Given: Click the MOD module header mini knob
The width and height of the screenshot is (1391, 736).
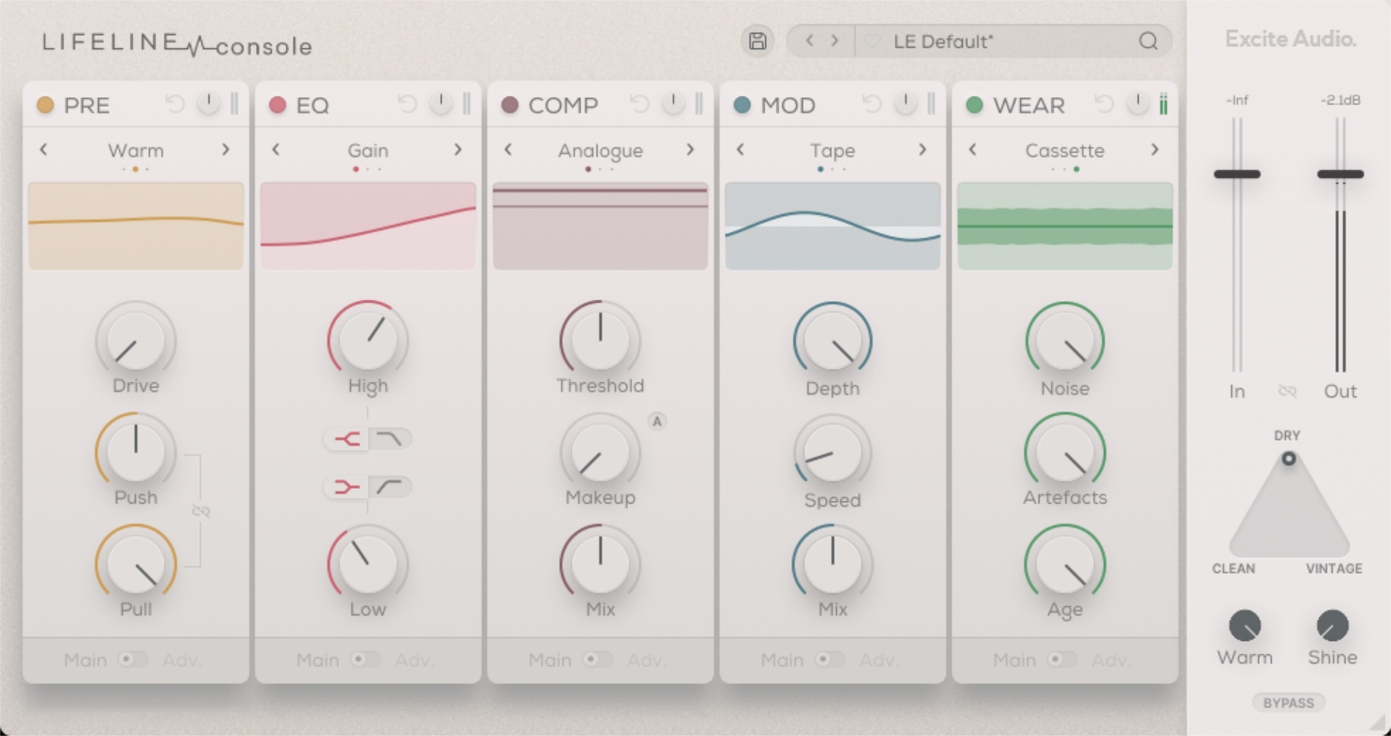Looking at the screenshot, I should tap(906, 104).
